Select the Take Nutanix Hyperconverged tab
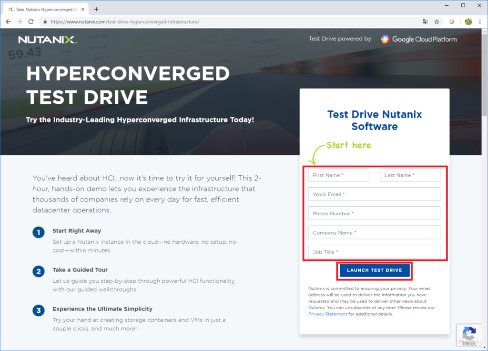488x351 pixels. [46, 10]
